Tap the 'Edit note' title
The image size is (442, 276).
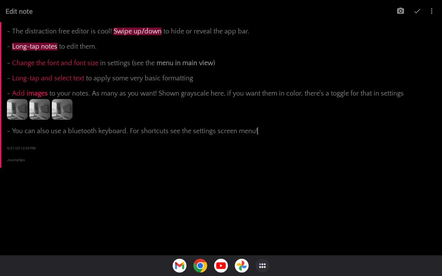click(19, 11)
